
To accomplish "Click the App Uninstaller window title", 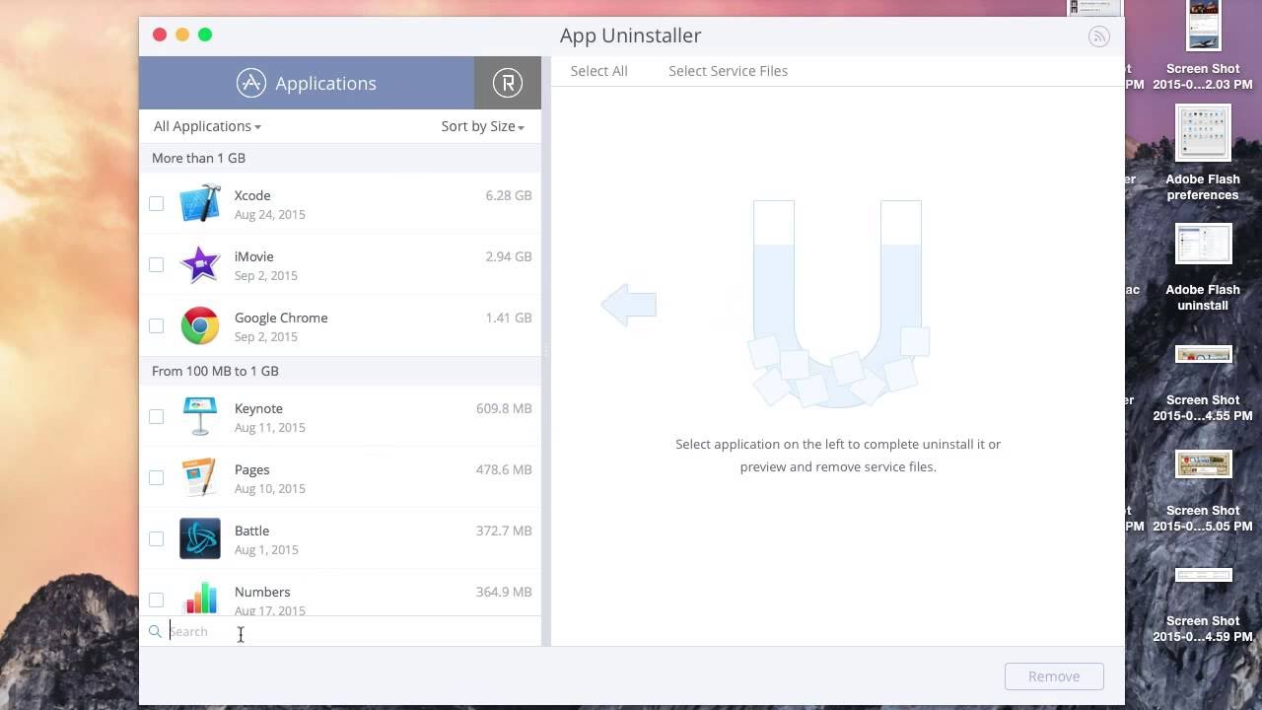I will 631,35.
